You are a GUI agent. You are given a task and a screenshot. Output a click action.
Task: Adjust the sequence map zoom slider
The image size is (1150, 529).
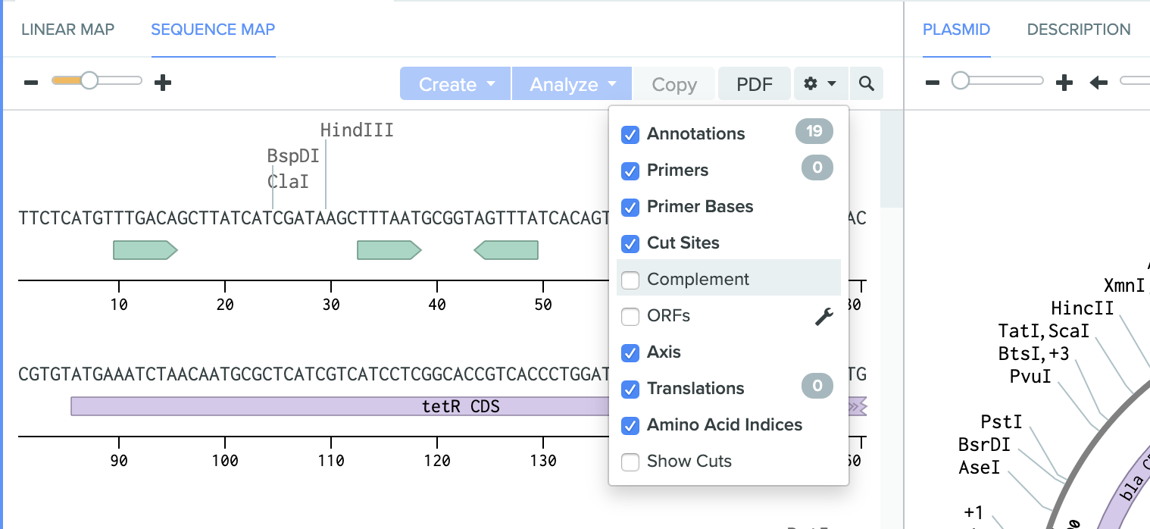[x=89, y=80]
